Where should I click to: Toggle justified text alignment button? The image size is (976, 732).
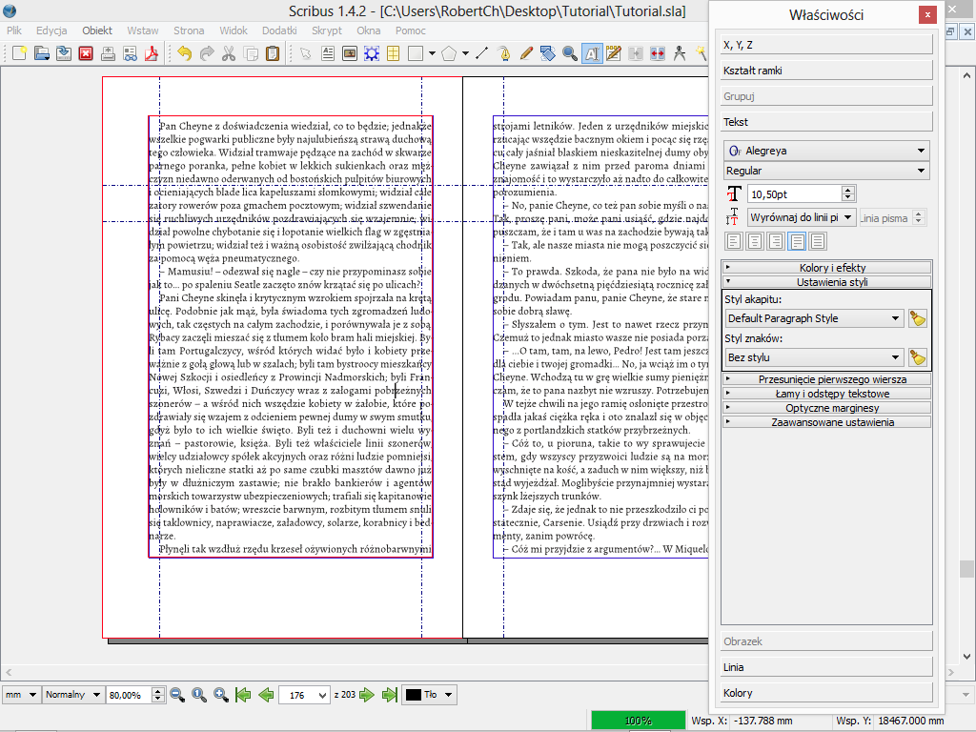coord(795,241)
